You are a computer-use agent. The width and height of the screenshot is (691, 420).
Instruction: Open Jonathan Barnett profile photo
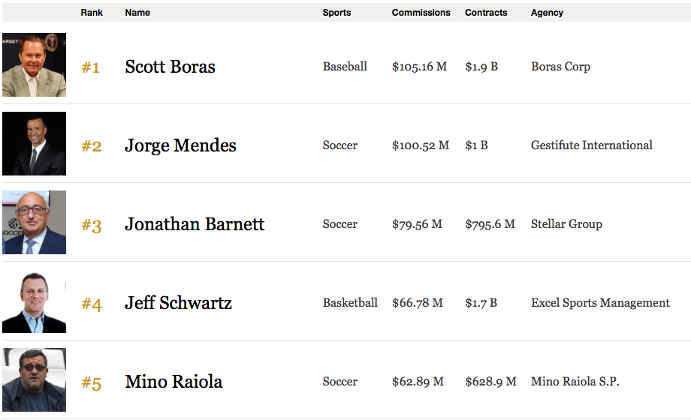coord(34,222)
